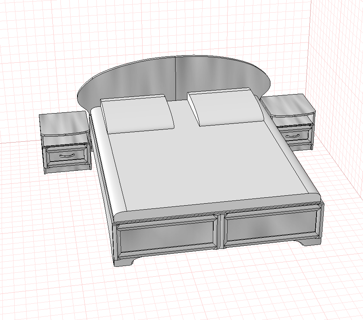Click the center divider between footboard panels

coord(221,231)
